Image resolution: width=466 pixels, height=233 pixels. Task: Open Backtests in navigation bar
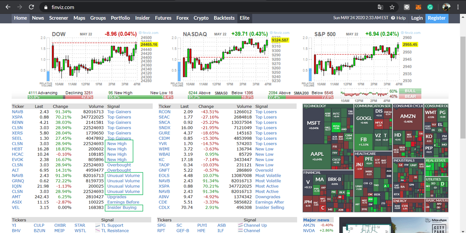224,18
